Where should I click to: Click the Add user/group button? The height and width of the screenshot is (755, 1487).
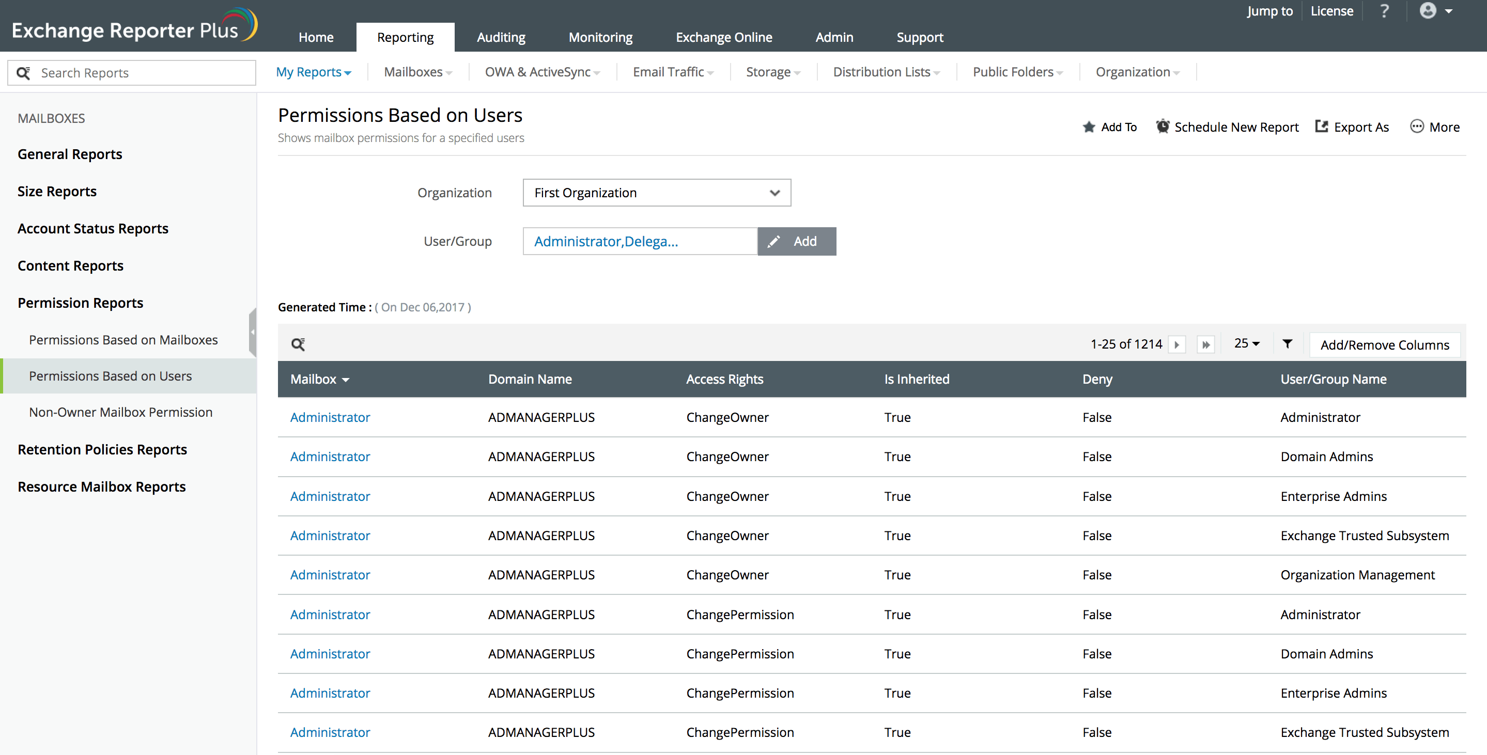797,241
